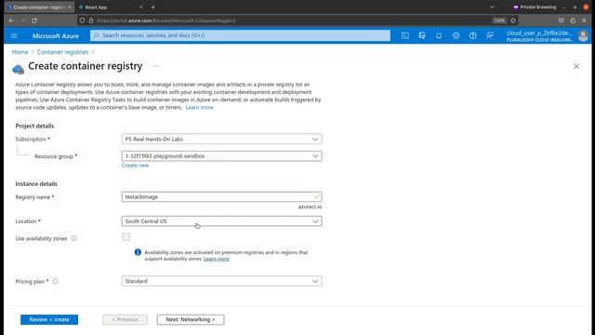Open the notifications bell

coord(439,35)
